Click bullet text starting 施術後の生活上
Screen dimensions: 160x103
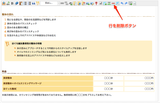pyautogui.click(x=43, y=56)
